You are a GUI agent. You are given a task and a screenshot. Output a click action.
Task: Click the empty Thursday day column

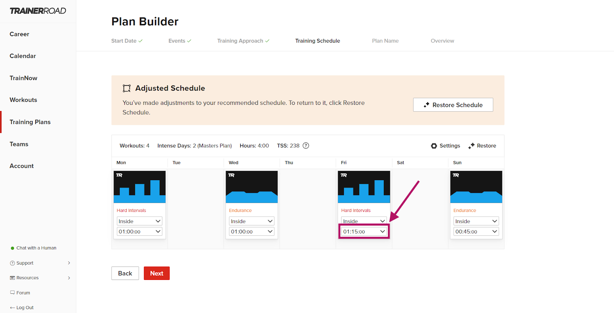[x=308, y=209]
